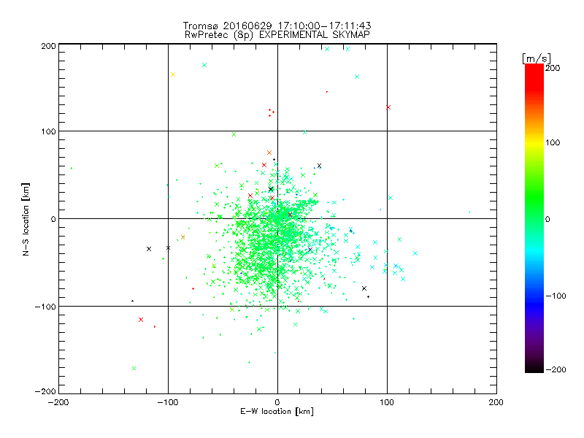
Task: Select the N-S axis tick label '0'
Action: [53, 219]
